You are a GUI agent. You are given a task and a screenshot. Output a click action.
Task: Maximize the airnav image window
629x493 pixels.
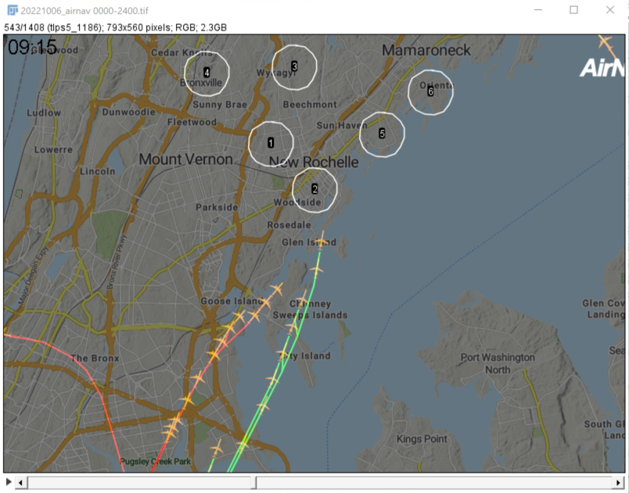pos(573,10)
